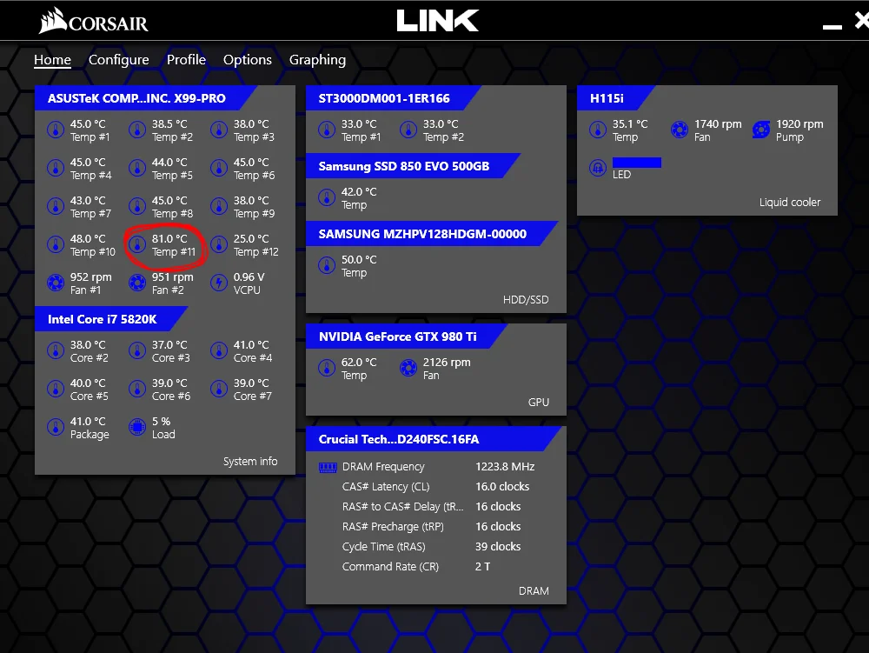The image size is (869, 653).
Task: Click the Core #2 thermometer icon
Action: [56, 351]
